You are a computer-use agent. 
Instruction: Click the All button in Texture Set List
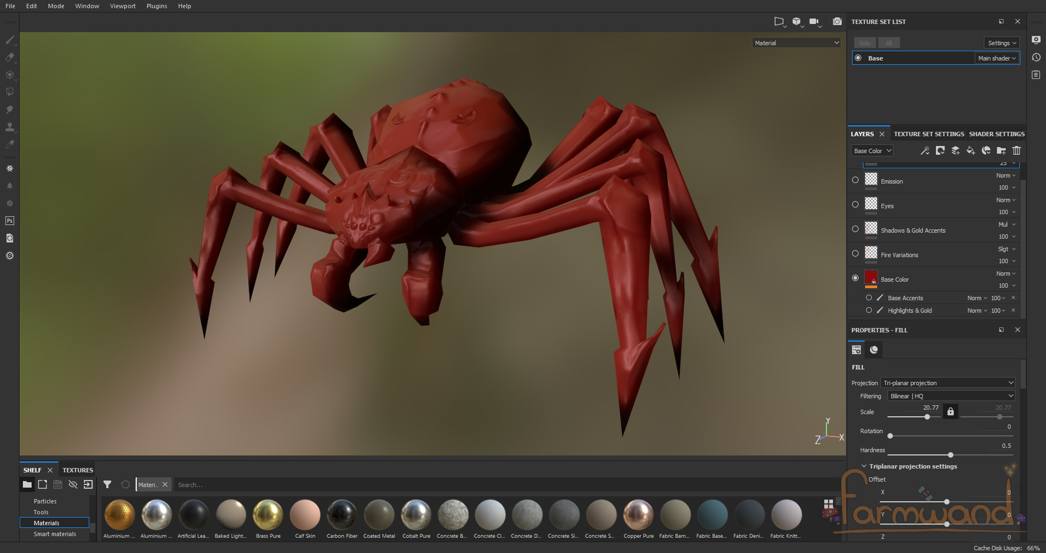pos(889,43)
